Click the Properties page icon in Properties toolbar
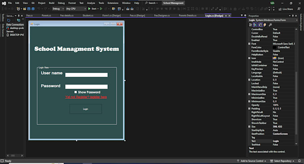This screenshot has height=164, width=304. coord(260,25)
